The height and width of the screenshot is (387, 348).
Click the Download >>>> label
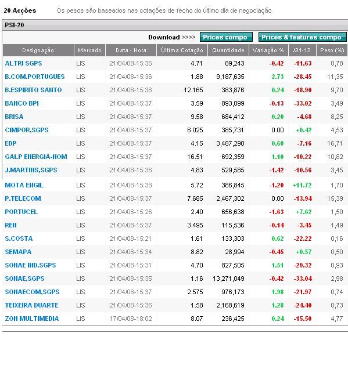[x=172, y=37]
